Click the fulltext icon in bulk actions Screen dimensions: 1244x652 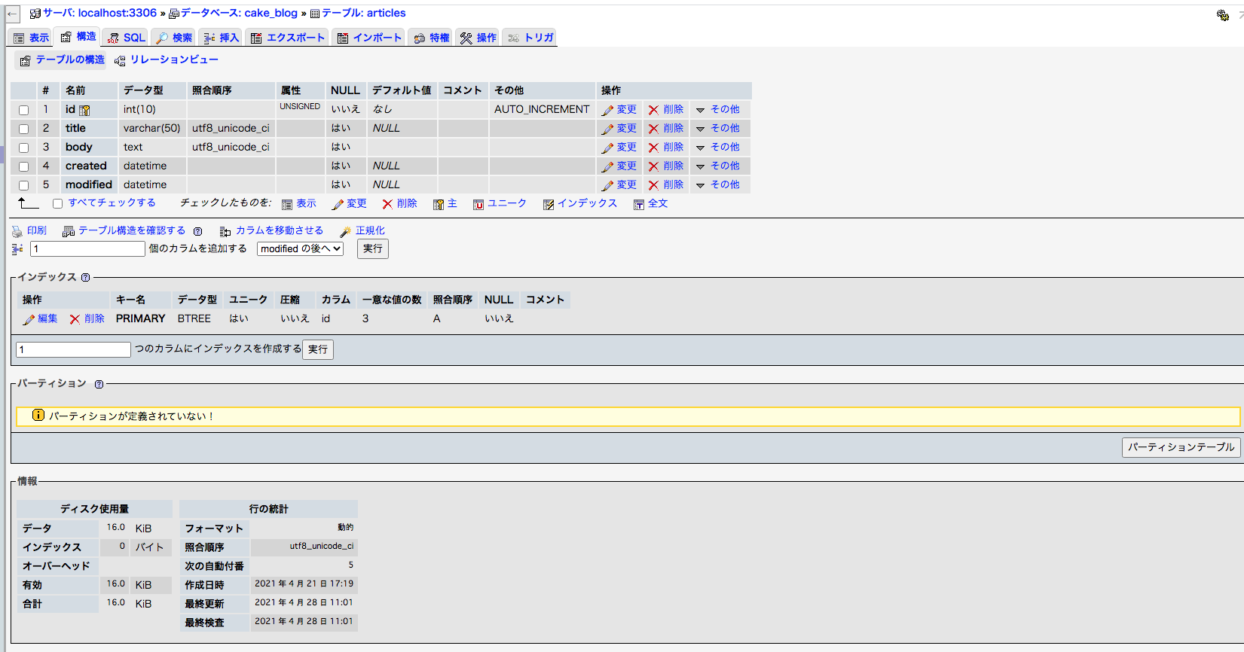point(639,204)
